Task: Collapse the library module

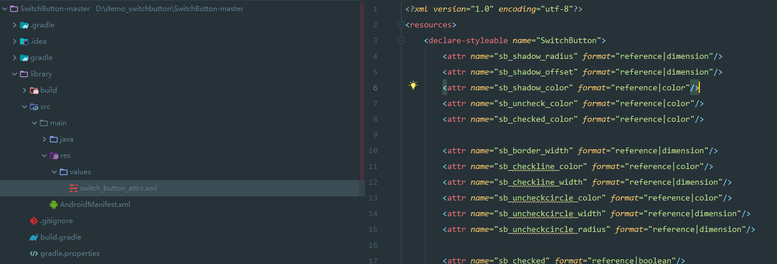Action: 15,74
